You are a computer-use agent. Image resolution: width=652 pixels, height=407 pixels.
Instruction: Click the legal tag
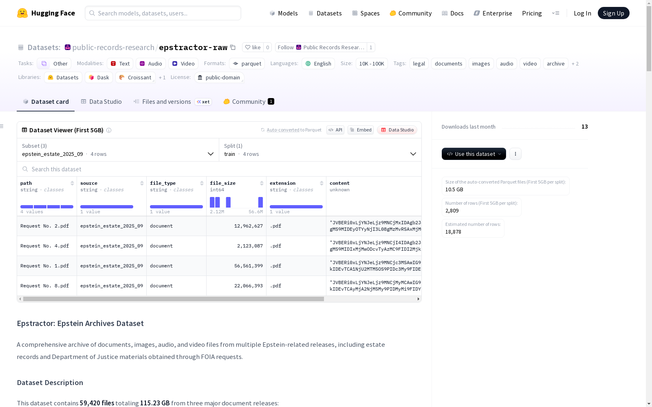(419, 63)
